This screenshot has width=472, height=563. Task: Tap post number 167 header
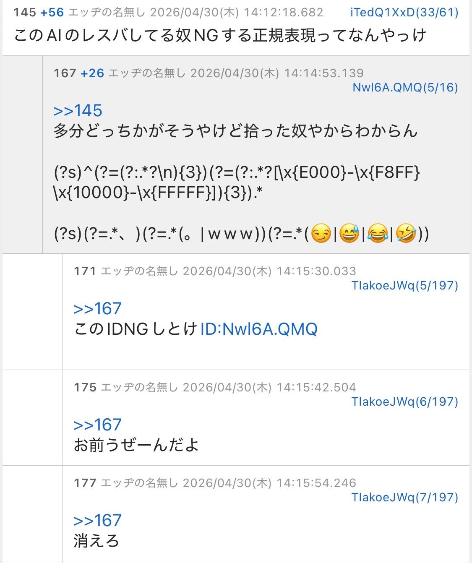(65, 73)
